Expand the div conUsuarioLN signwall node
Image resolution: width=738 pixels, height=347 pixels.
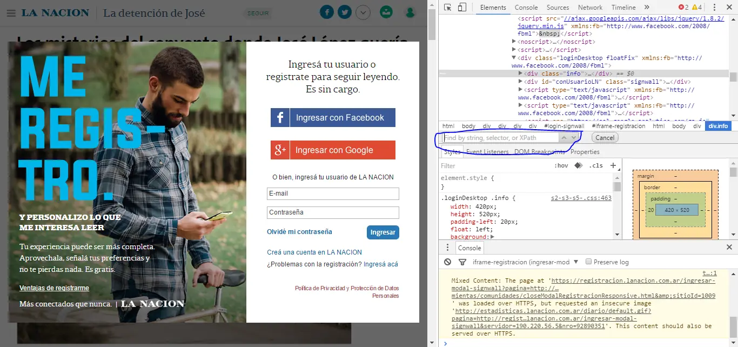[521, 82]
